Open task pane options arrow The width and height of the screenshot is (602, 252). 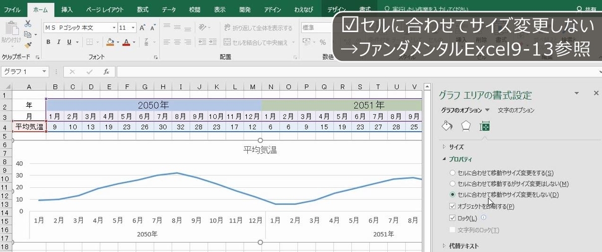[577, 93]
